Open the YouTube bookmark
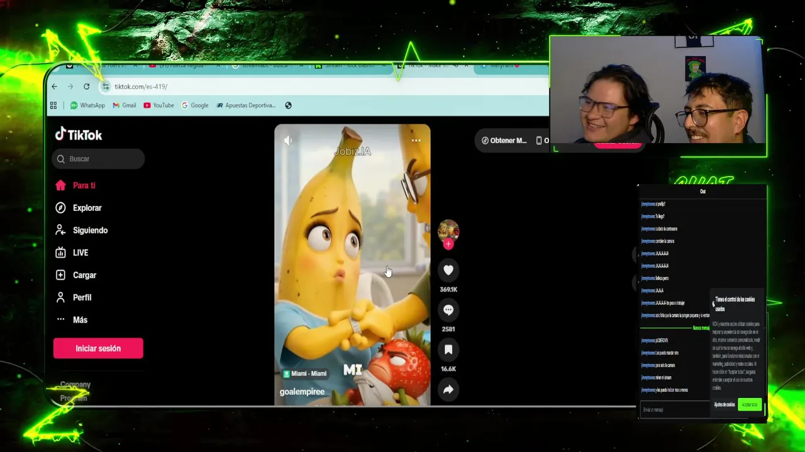Viewport: 805px width, 452px height. (158, 105)
